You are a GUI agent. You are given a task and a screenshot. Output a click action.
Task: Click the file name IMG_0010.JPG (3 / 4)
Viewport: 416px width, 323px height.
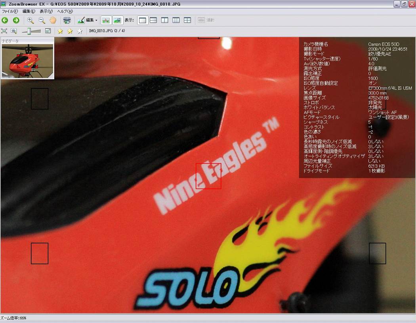coord(107,31)
